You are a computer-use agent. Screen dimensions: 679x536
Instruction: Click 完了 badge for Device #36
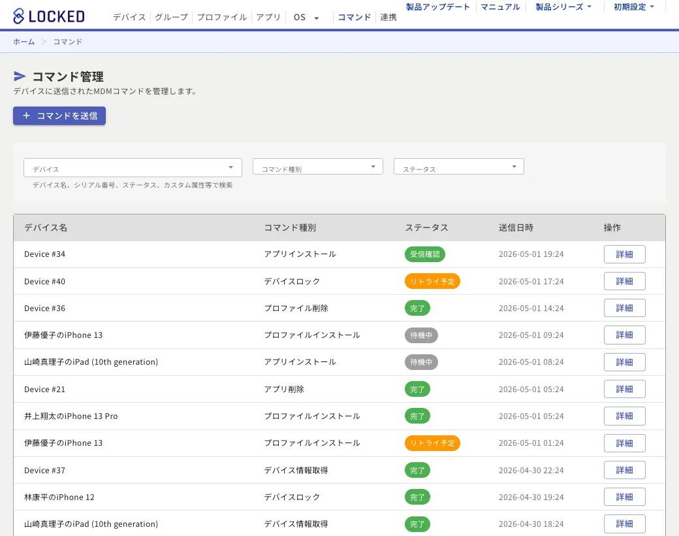(x=417, y=309)
